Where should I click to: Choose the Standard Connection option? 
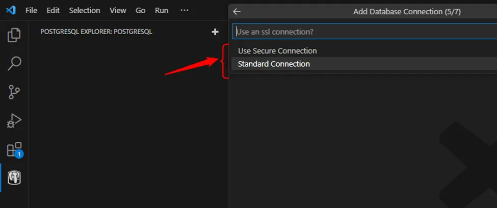click(274, 64)
